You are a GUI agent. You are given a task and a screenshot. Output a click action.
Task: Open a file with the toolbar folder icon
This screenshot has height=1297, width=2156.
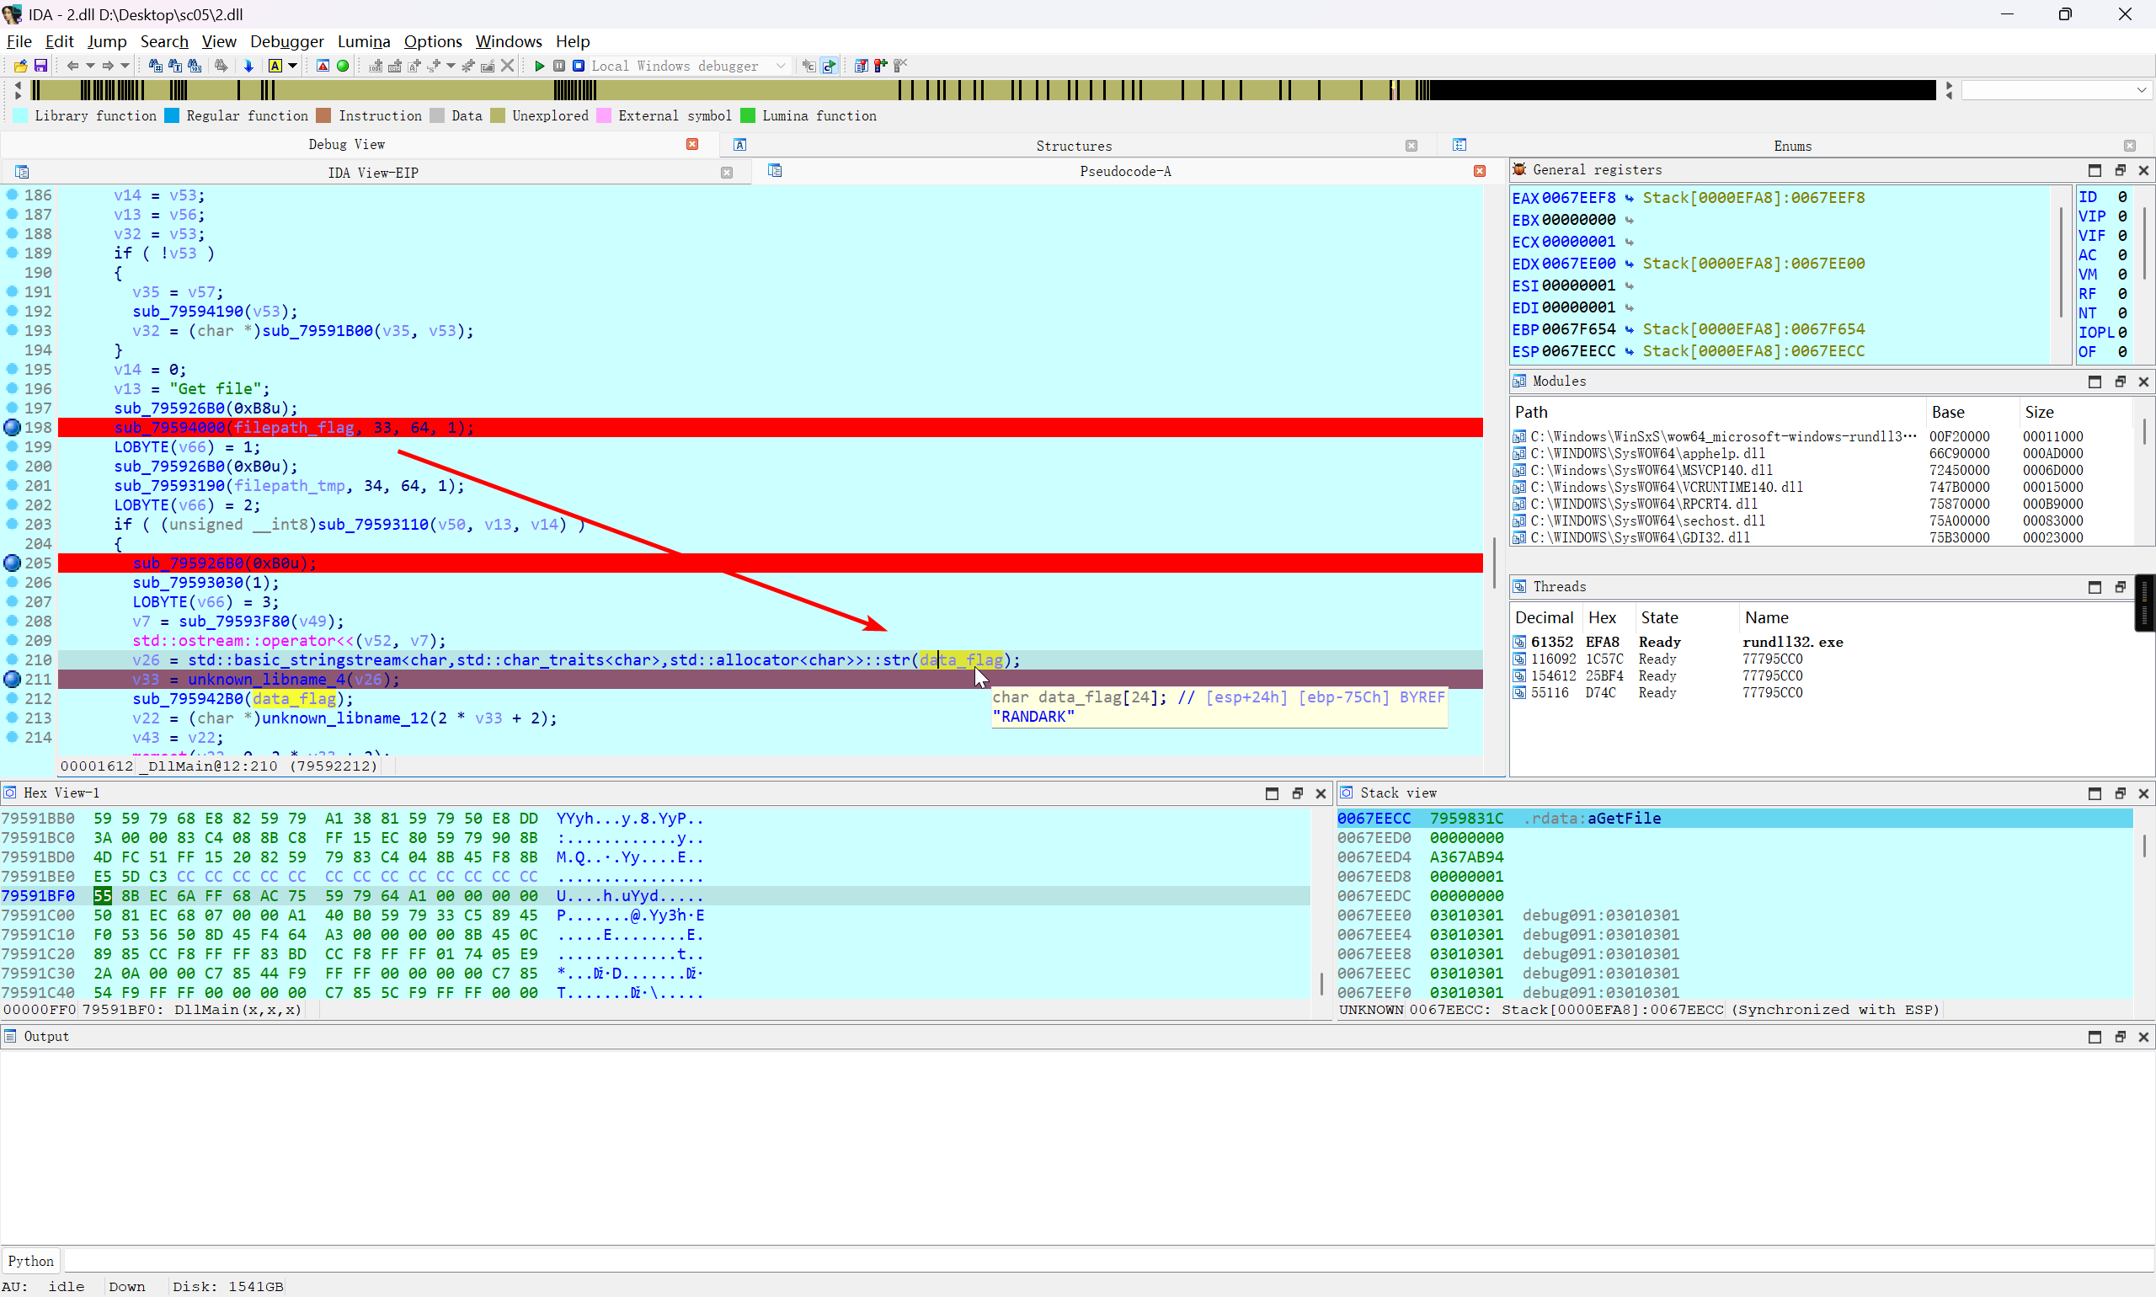coord(20,66)
